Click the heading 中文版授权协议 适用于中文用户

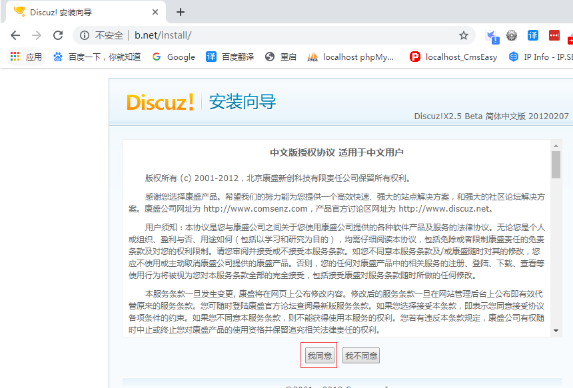coord(336,152)
